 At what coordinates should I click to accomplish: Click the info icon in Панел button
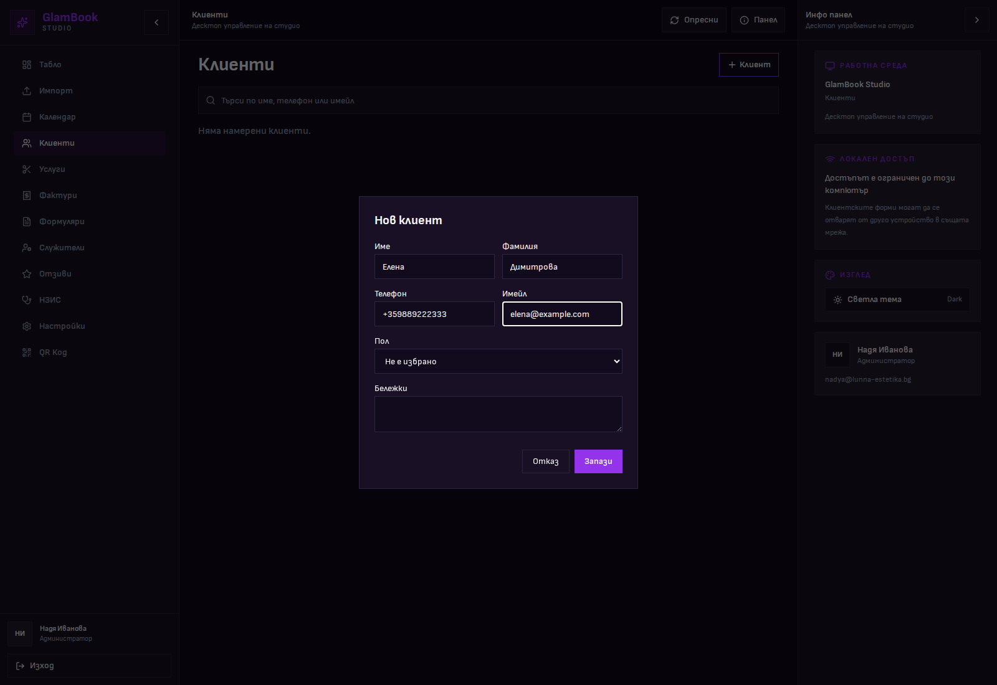(x=744, y=20)
